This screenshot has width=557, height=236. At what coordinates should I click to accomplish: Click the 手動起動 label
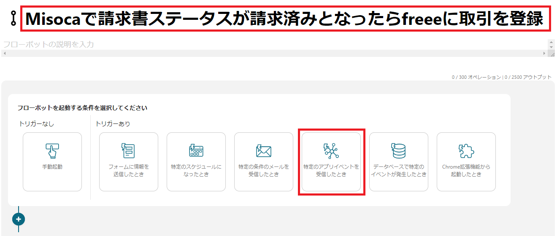[52, 167]
